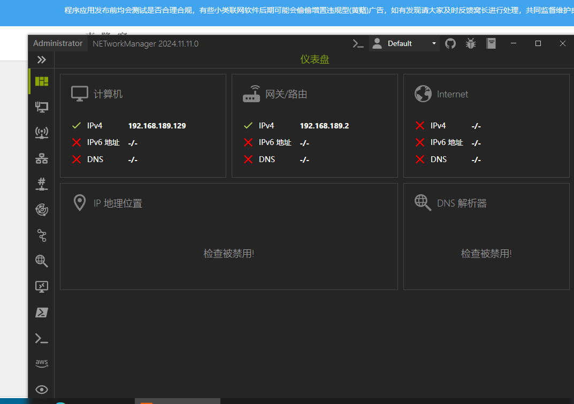The image size is (574, 404).
Task: Open the Network Interface tool
Action: point(41,107)
